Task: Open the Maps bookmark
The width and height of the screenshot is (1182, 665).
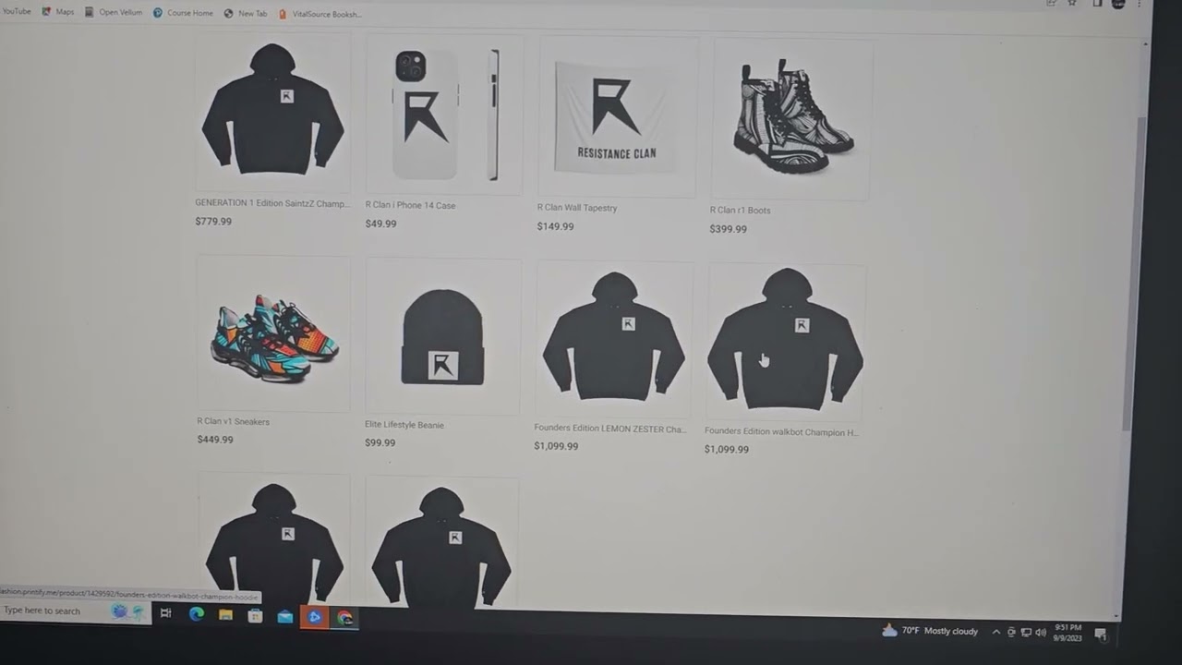Action: pos(58,12)
